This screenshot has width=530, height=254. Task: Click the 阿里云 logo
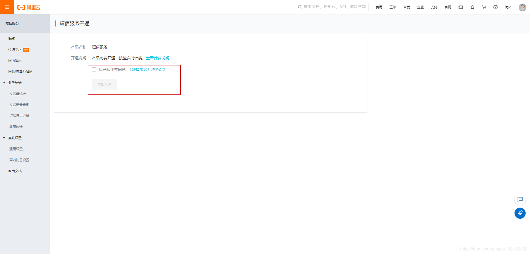tap(29, 7)
